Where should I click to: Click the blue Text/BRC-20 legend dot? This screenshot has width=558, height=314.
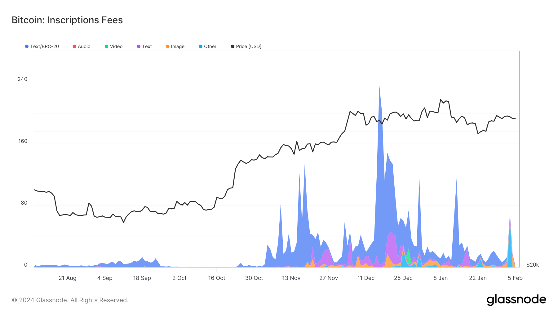(27, 46)
